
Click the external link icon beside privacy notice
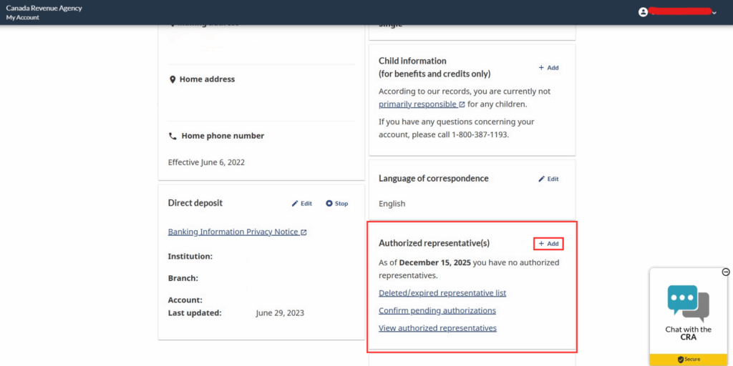tap(304, 232)
